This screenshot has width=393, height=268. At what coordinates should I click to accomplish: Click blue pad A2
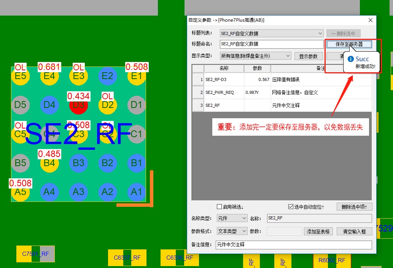click(x=108, y=192)
